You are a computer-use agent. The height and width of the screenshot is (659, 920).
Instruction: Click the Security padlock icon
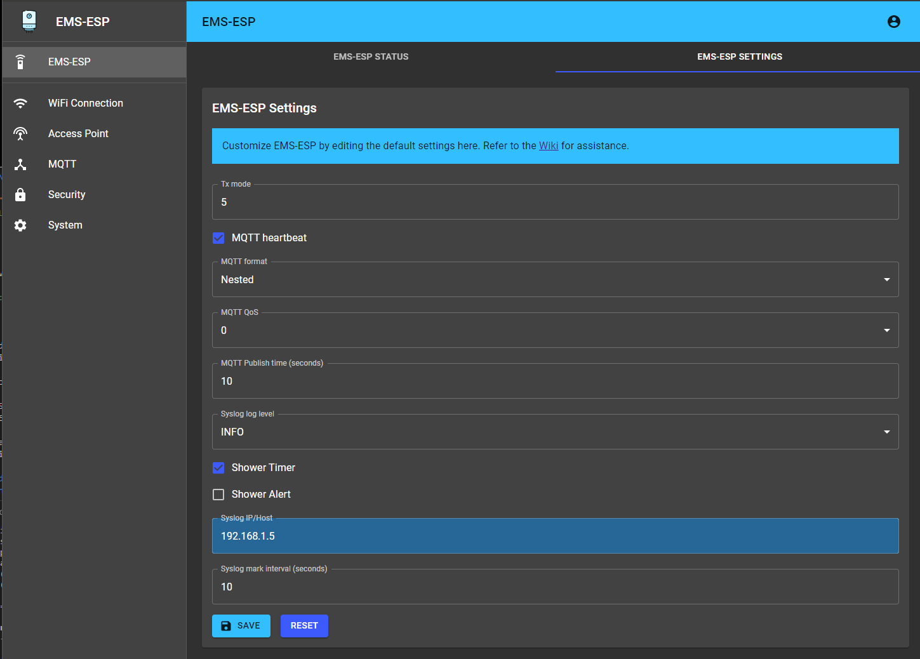click(x=20, y=195)
